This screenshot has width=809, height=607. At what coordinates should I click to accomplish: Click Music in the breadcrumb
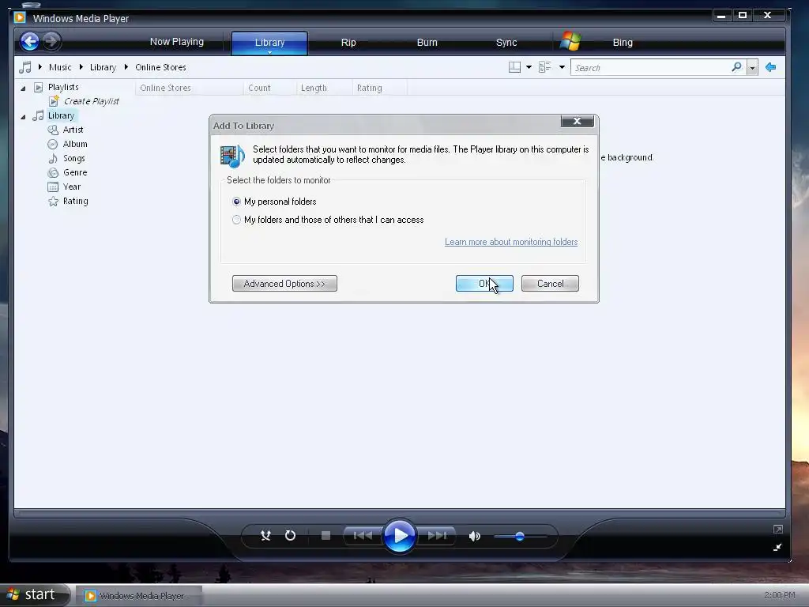pos(60,67)
